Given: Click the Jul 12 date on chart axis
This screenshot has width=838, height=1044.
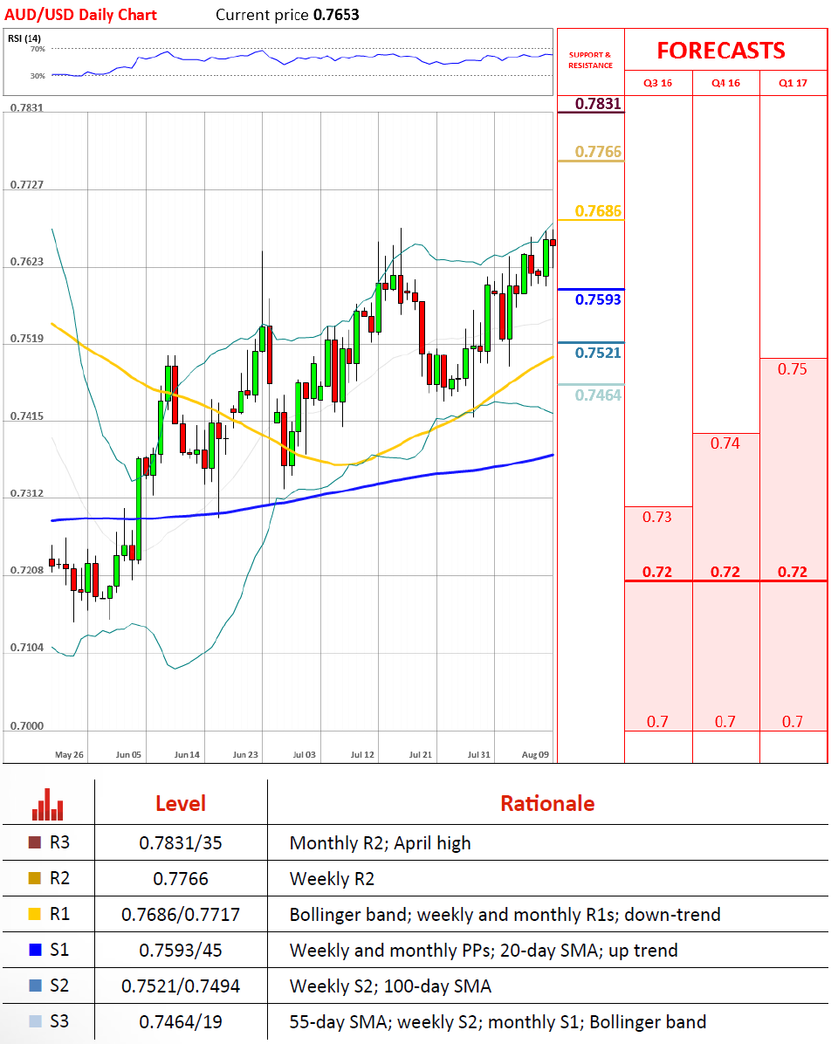Looking at the screenshot, I should click(x=362, y=753).
